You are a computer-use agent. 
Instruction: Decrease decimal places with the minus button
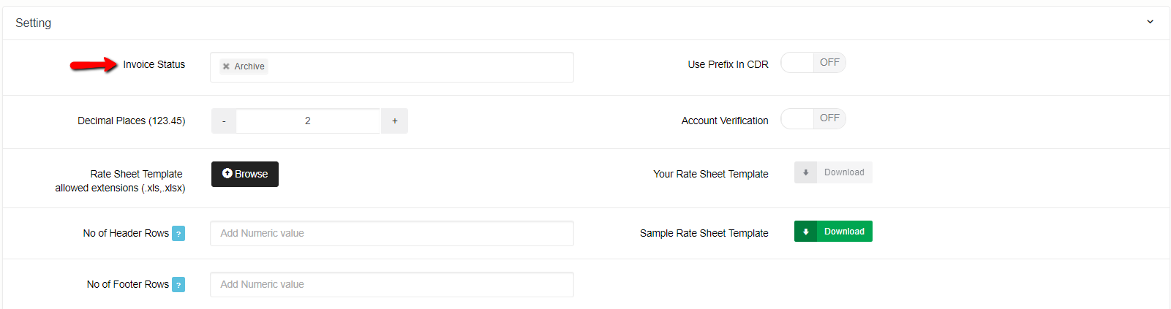click(224, 121)
